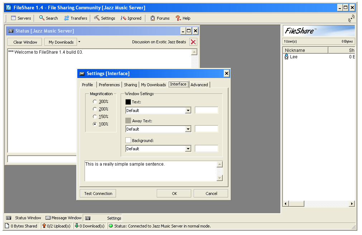Viewport: 362px width, 235px height.
Task: Open the Away Text dropdown
Action: pos(188,129)
